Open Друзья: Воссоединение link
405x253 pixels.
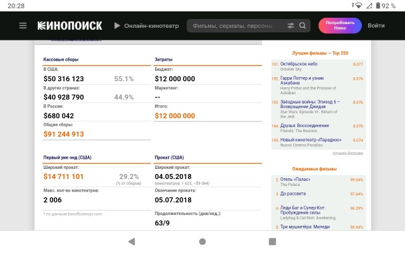pos(304,125)
